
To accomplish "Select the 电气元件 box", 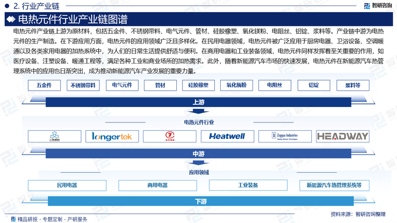I will (x=122, y=85).
